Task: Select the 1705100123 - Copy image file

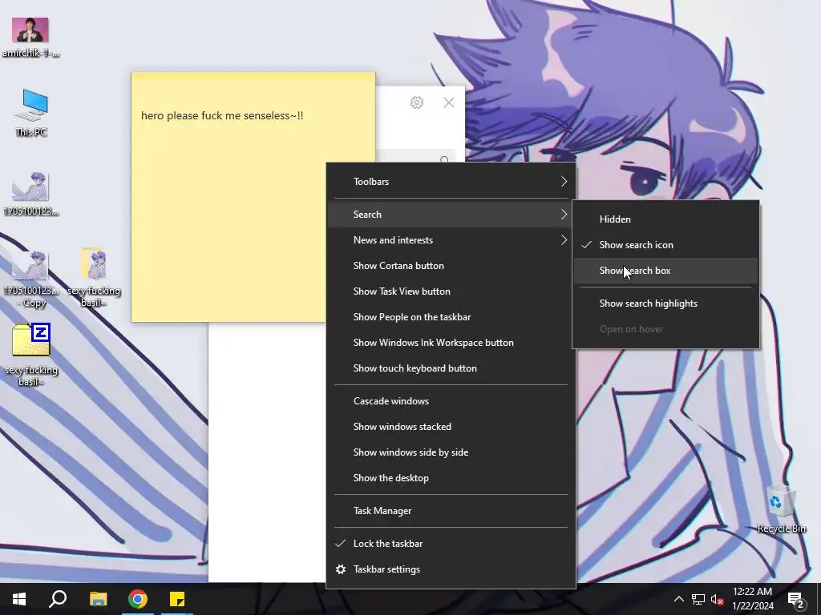Action: click(x=31, y=279)
